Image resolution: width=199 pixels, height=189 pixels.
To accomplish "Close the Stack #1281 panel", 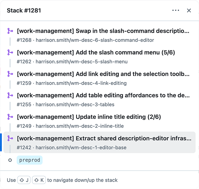I will coord(189,11).
